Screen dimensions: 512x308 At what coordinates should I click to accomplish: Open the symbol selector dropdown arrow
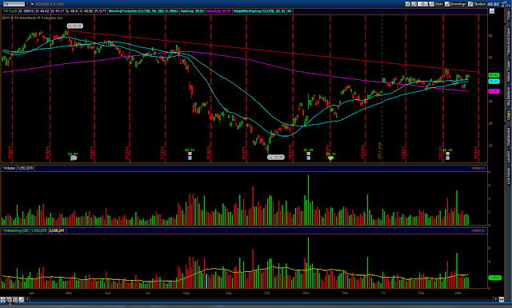(x=27, y=4)
